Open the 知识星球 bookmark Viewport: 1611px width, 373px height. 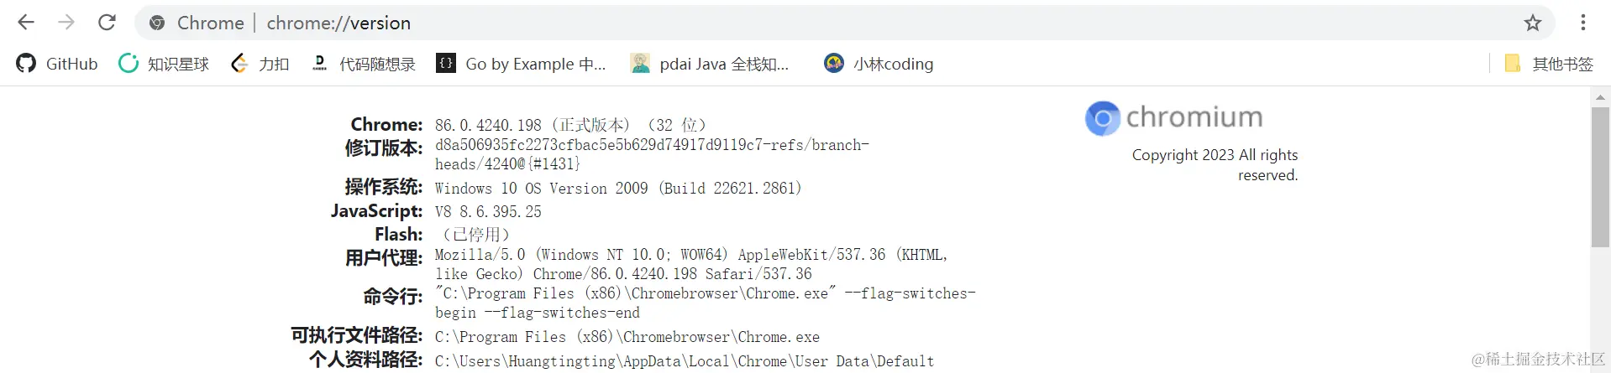[164, 64]
